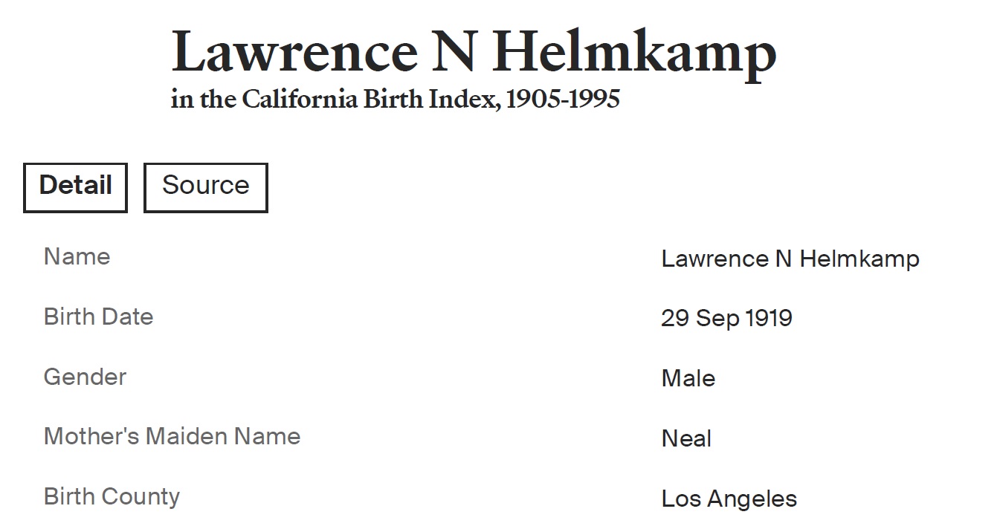Open the Source tab
Screen dimensions: 997x529
point(205,186)
